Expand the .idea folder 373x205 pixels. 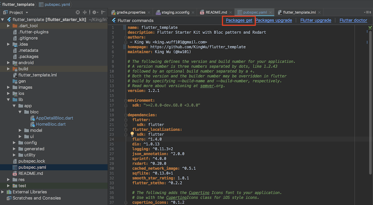pos(8,44)
